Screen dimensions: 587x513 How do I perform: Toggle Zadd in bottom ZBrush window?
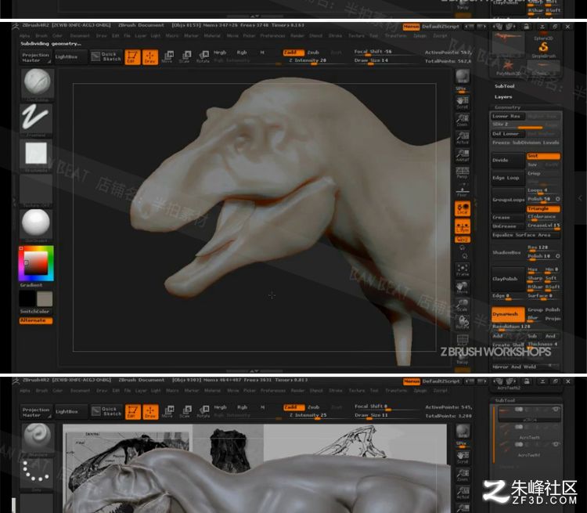point(293,407)
